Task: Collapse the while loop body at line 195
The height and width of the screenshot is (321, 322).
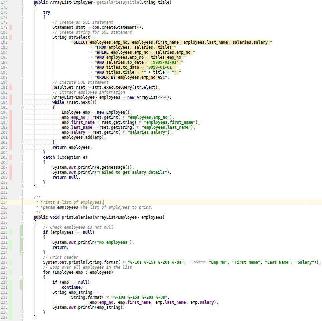Action: 23,107
